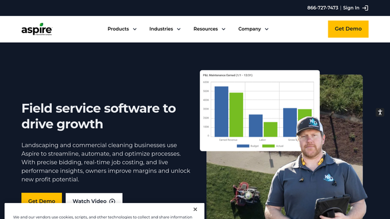Image resolution: width=390 pixels, height=219 pixels.
Task: Click the 'P&L Maintenance Earned (1/1 - 12/31)' chart title
Action: pos(228,75)
